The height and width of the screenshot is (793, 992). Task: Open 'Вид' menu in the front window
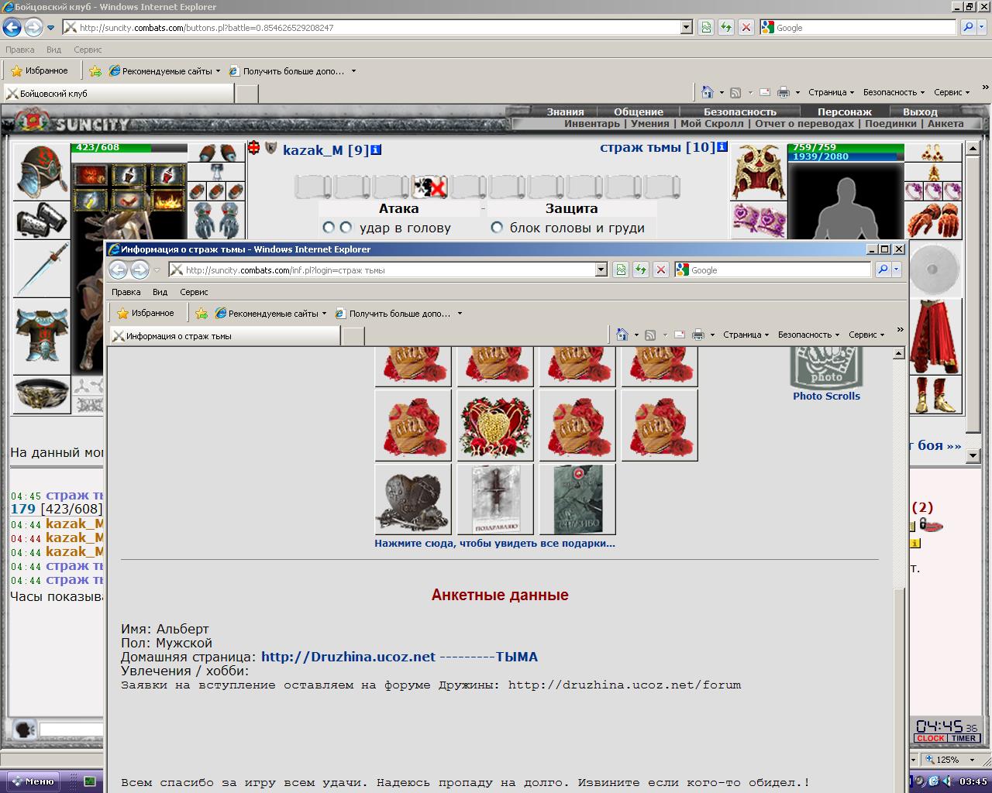click(160, 292)
